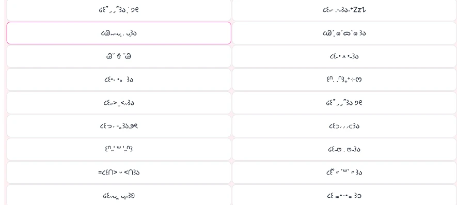Click the bottom-left ᴗ ᴗ closed-eyes kaomoji
Screen dimensions: 457x205
pos(119,195)
